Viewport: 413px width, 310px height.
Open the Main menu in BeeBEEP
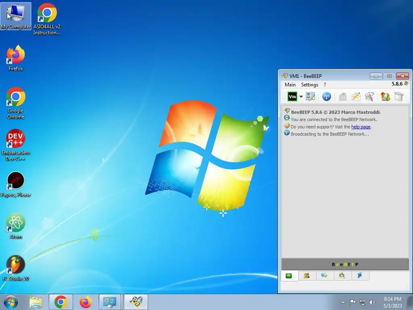point(290,85)
